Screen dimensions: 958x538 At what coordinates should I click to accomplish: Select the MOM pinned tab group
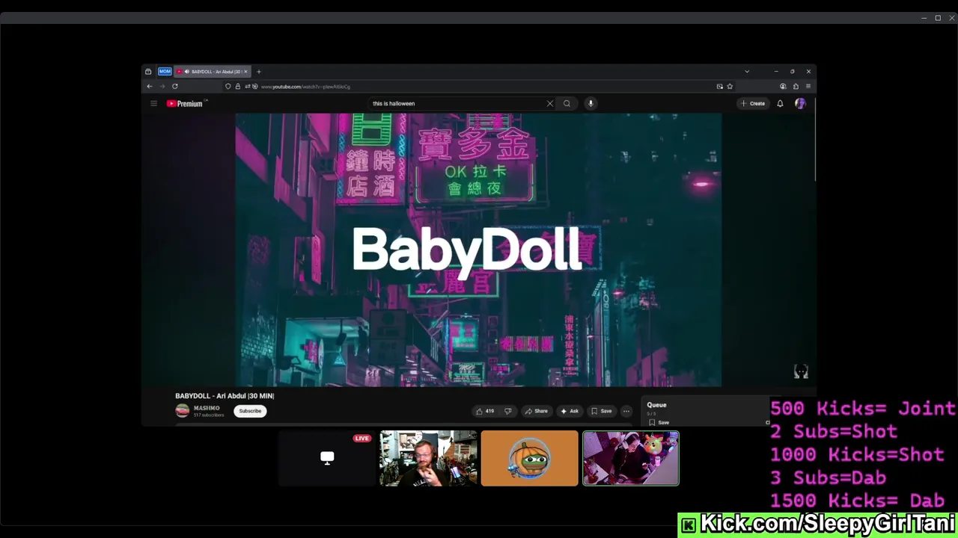165,72
